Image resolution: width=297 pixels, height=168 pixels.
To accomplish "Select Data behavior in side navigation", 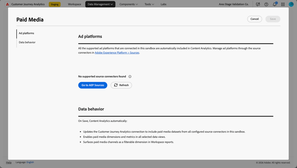I will [27, 42].
